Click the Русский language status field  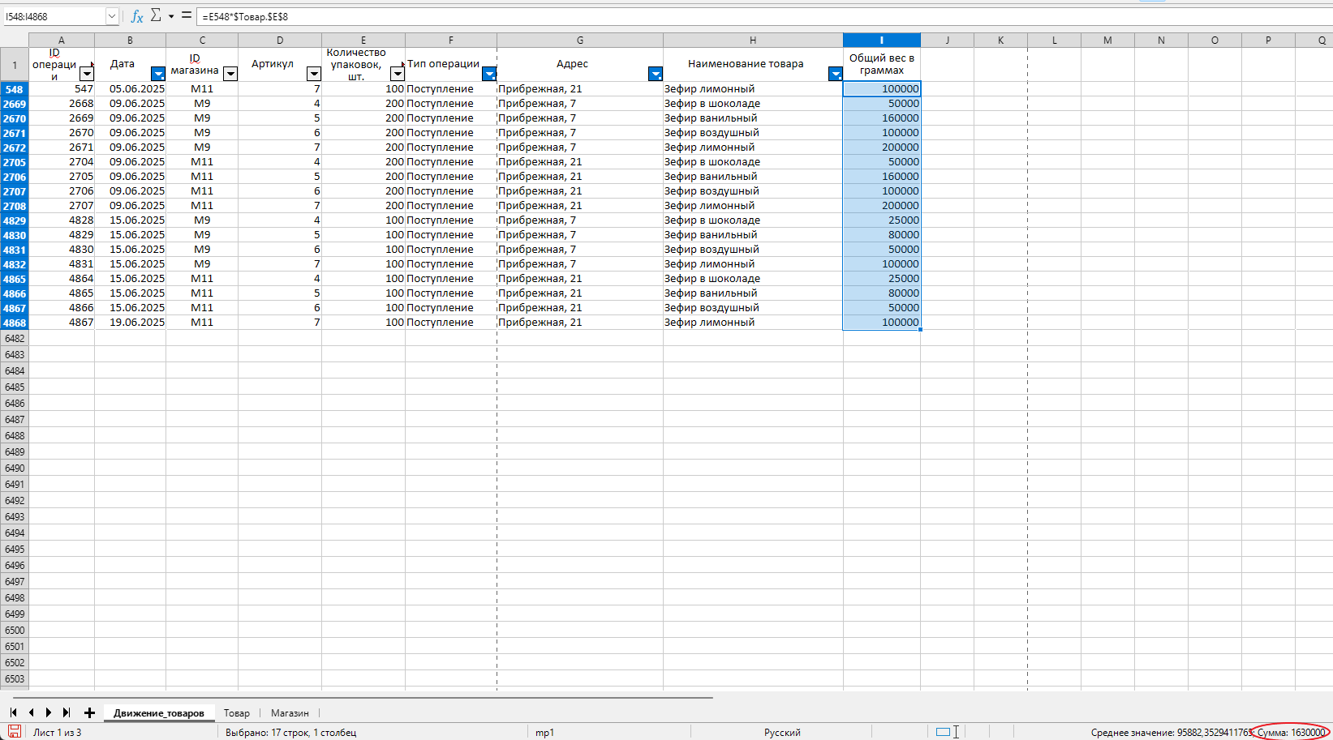point(782,733)
